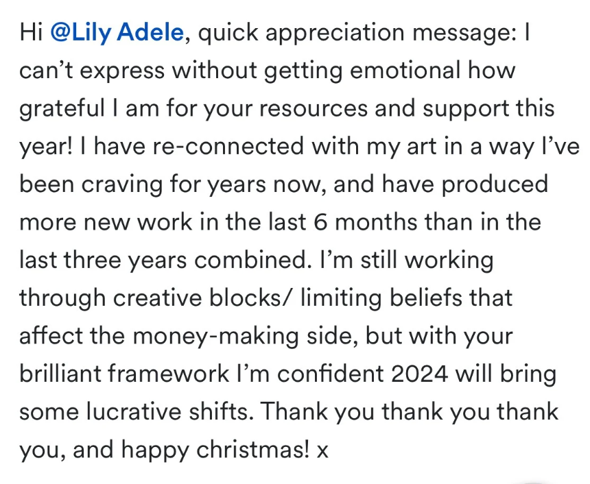Click the word "brilliant" in the message

click(60, 374)
